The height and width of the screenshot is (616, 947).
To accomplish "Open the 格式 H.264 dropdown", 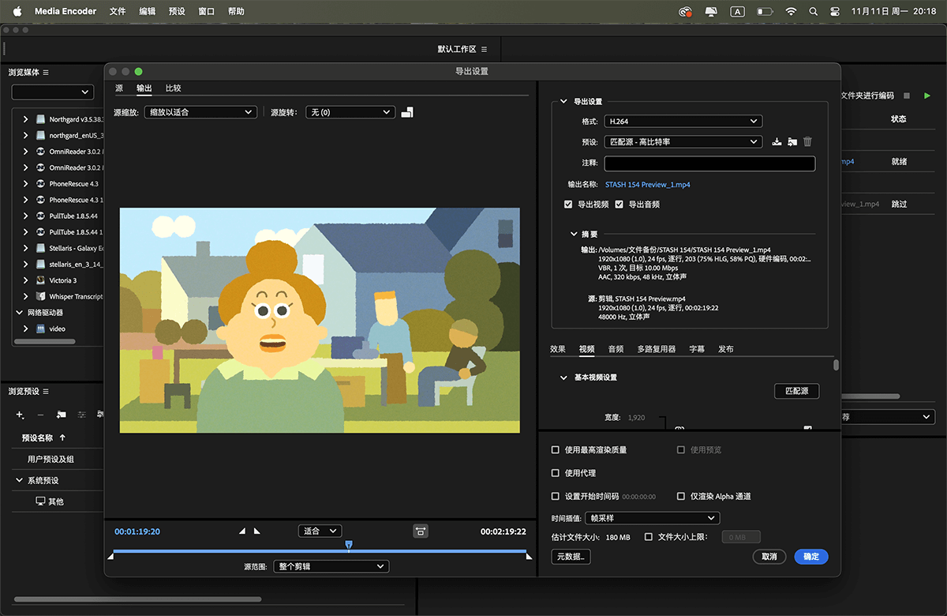I will pos(683,122).
